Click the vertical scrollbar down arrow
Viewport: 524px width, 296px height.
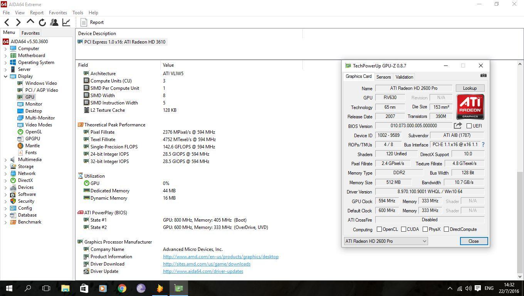coord(520,277)
